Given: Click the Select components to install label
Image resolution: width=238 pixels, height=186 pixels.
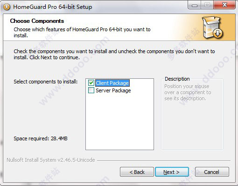Looking at the screenshot, I should tap(46, 82).
